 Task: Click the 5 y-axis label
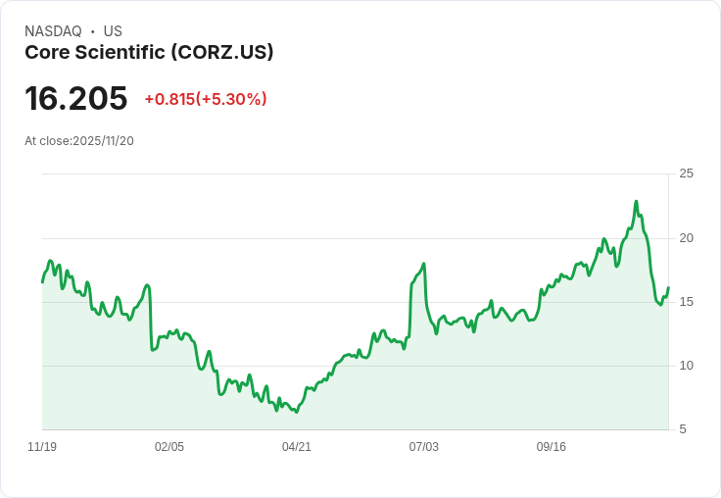click(x=683, y=429)
